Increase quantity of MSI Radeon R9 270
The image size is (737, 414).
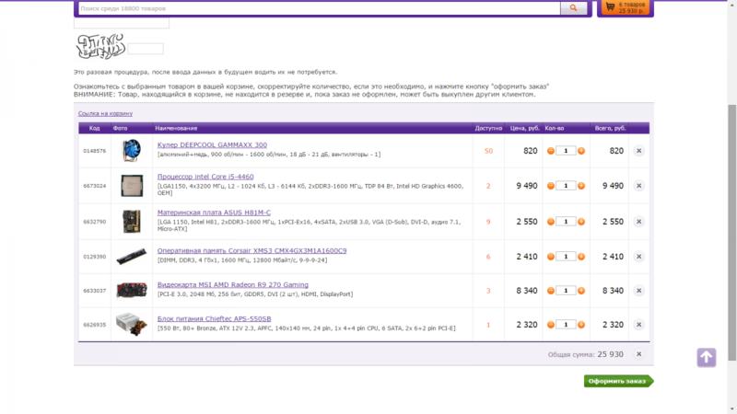tap(583, 291)
